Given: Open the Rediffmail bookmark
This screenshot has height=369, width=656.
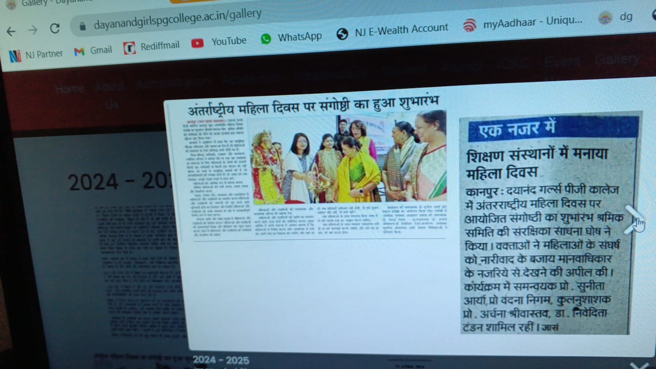Looking at the screenshot, I should (152, 47).
